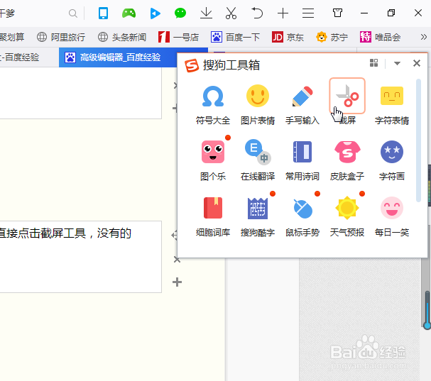Click the browser scissors screenshot icon

tap(231, 13)
